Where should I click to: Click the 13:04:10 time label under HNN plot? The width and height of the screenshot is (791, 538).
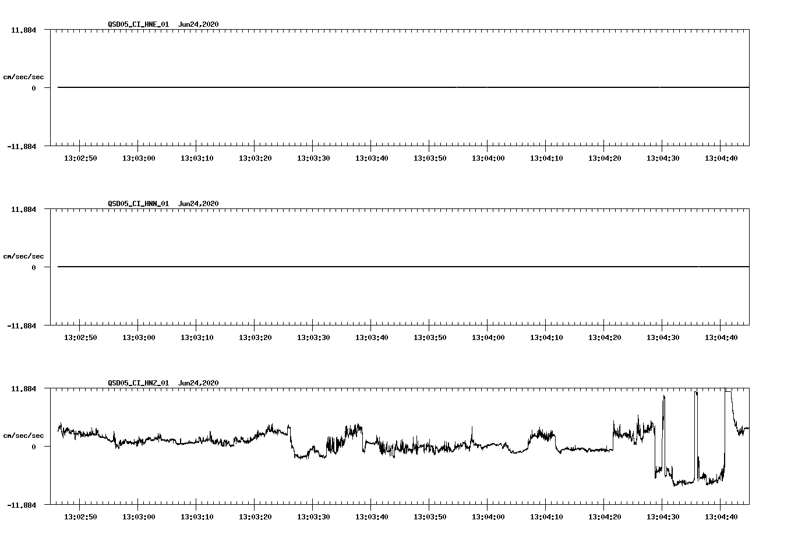coord(546,338)
